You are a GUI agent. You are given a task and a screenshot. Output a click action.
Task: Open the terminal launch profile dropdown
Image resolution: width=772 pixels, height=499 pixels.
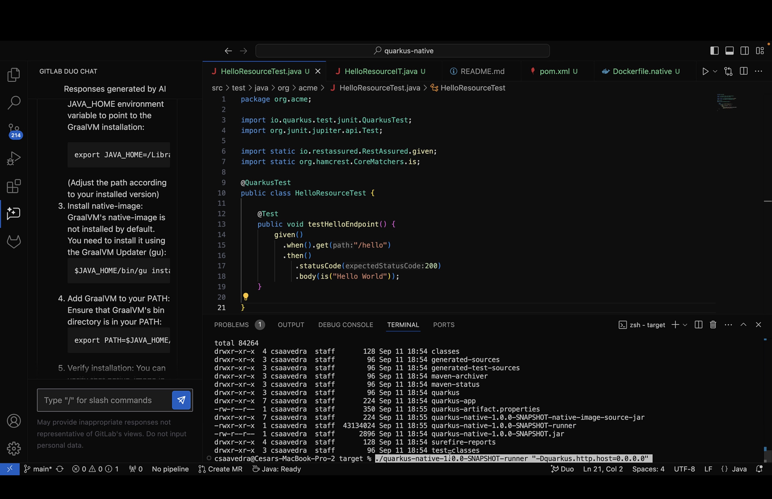[x=685, y=325]
